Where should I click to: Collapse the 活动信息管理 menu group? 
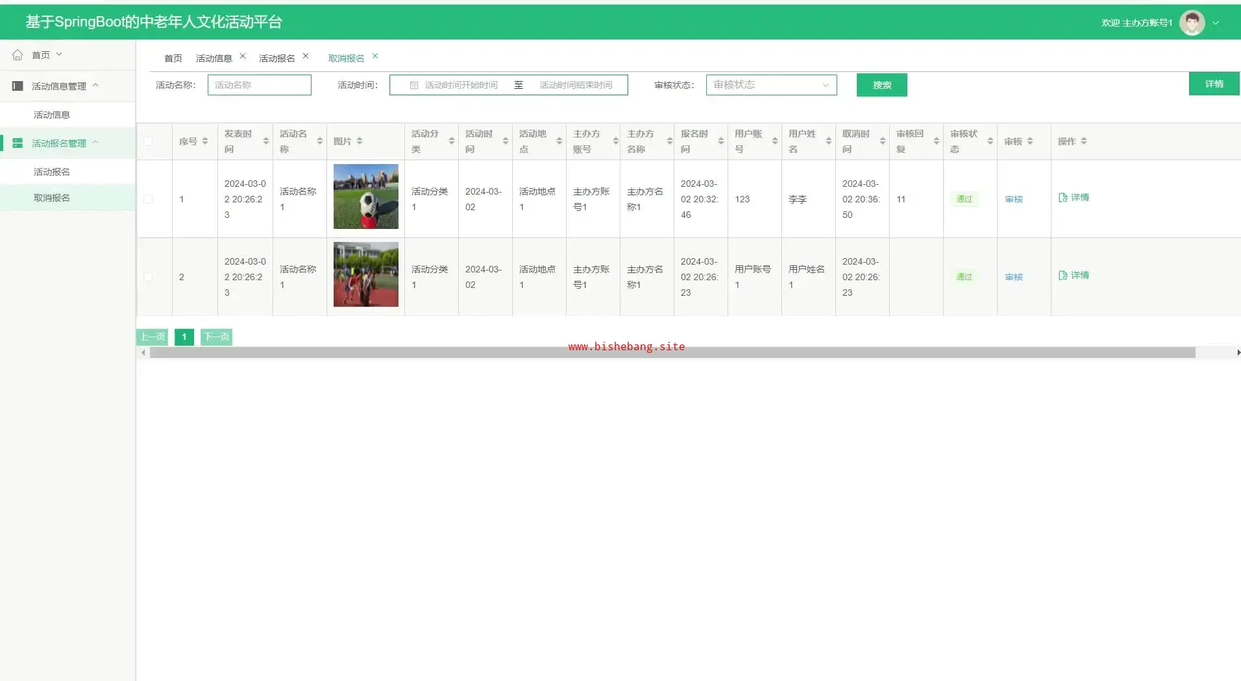click(x=95, y=85)
